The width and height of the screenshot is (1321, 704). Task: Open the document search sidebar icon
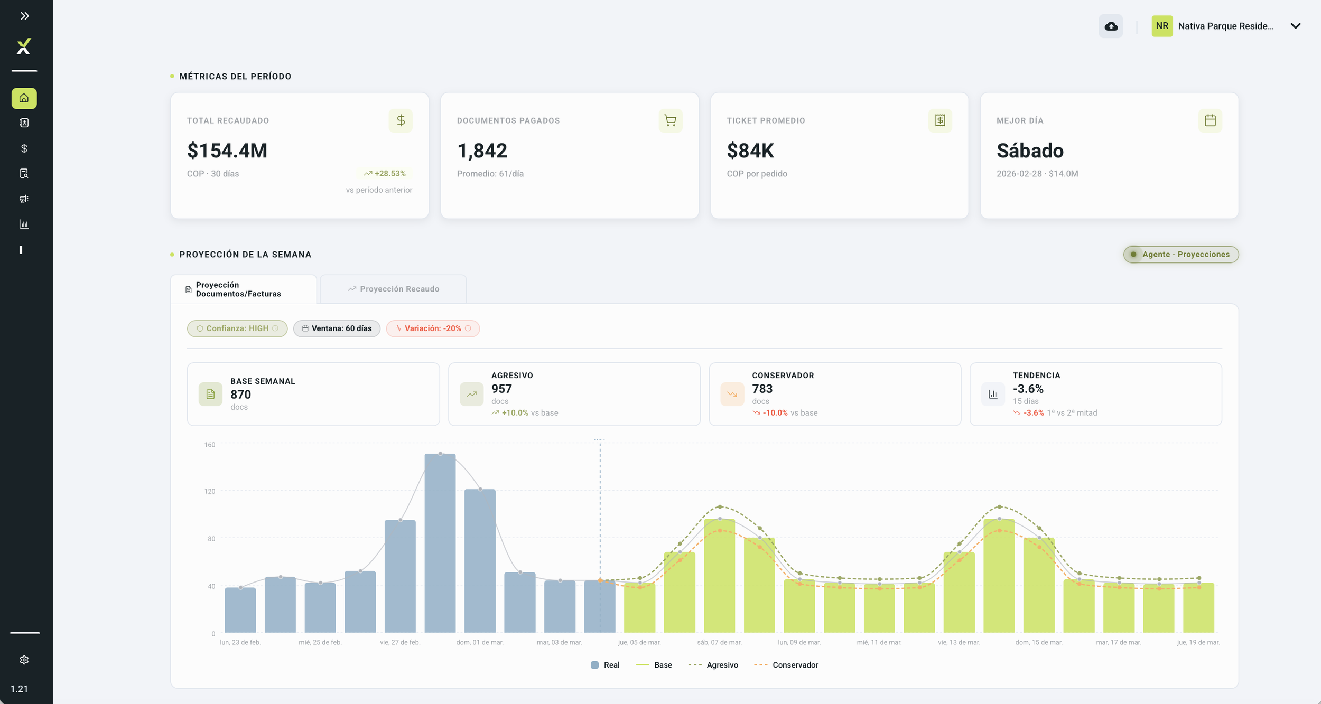(24, 174)
